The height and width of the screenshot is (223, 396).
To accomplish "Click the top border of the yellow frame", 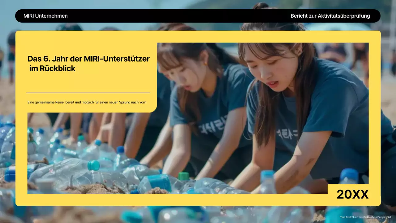I will [x=198, y=37].
